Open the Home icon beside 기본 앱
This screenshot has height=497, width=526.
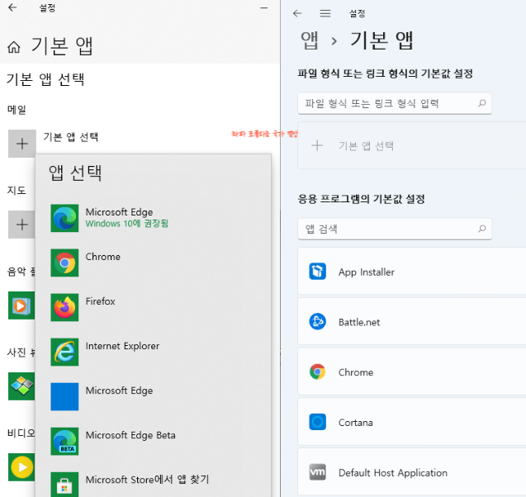[x=14, y=47]
